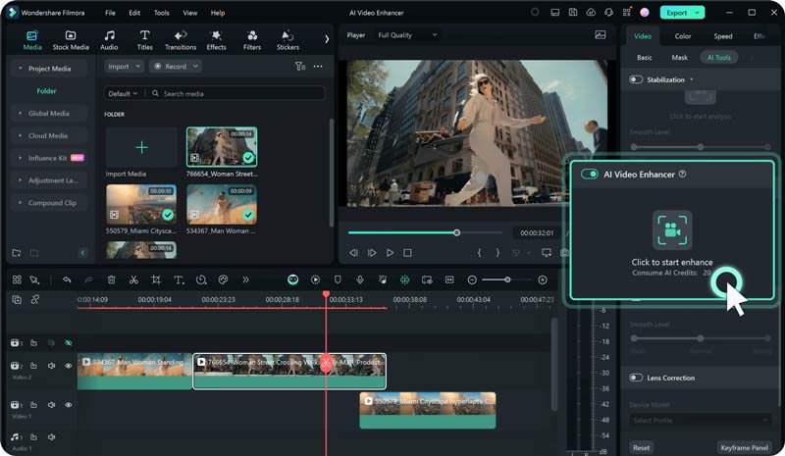Mute the Audio 1 track
Image resolution: width=785 pixels, height=456 pixels.
[x=52, y=437]
